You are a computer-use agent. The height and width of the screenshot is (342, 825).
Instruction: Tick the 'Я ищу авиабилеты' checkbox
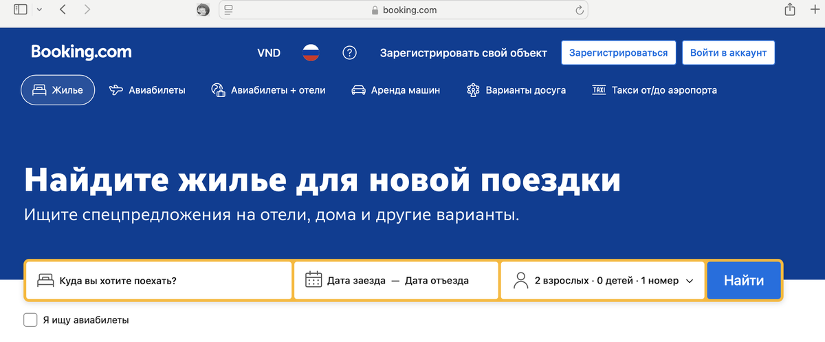coord(30,320)
